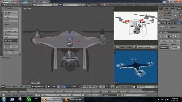This screenshot has height=102, width=182.
Task: Add a new scene with plus icon
Action: pyautogui.click(x=80, y=5)
